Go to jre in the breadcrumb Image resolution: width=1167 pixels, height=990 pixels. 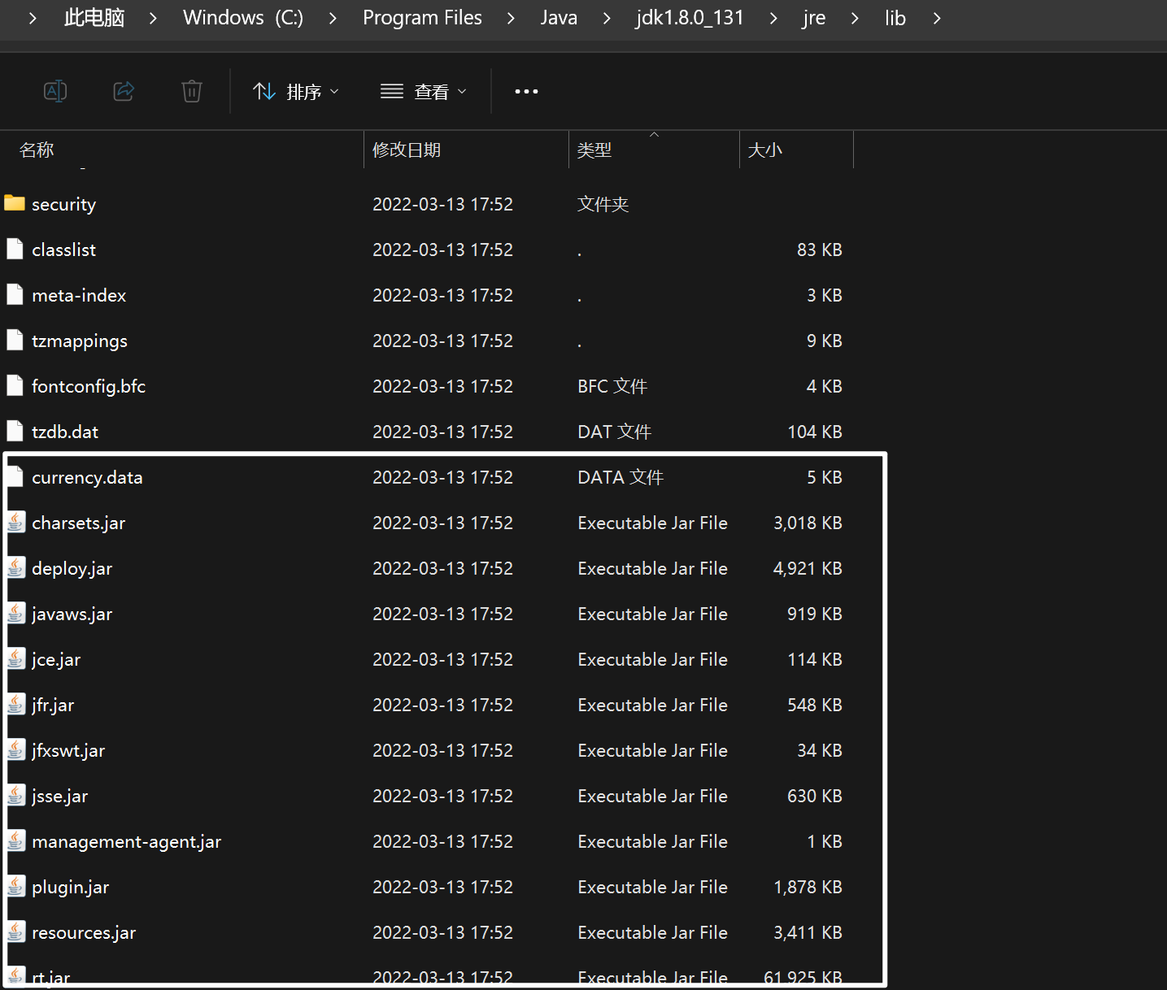813,18
